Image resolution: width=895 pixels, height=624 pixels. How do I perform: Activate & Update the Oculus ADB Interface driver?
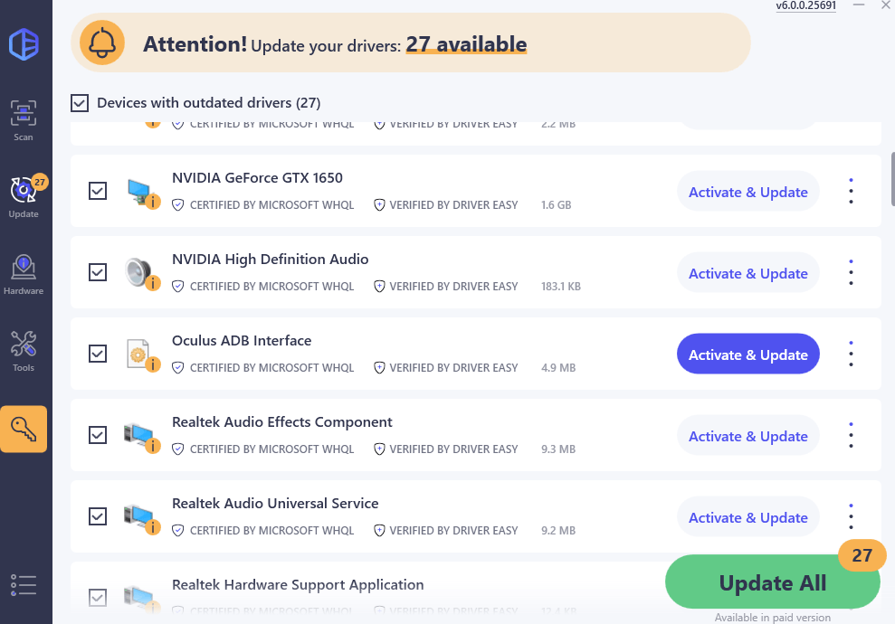[x=747, y=355]
